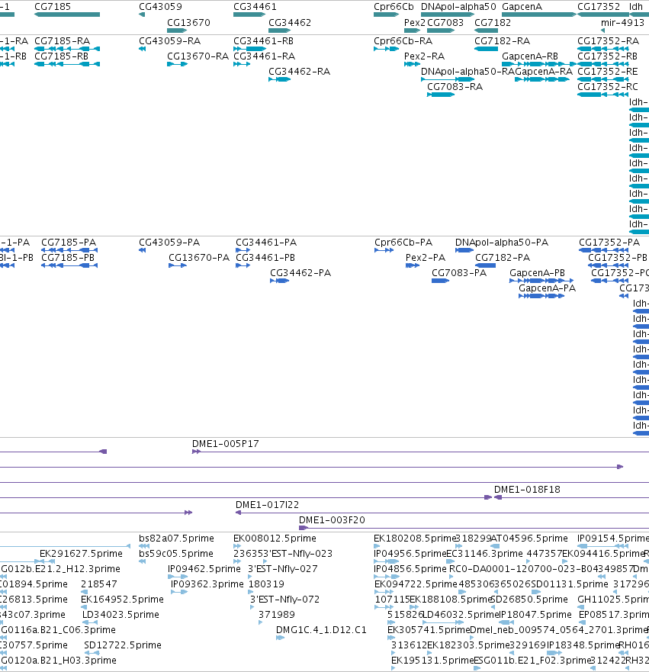Select the Cpr66Cb gene label

click(394, 7)
